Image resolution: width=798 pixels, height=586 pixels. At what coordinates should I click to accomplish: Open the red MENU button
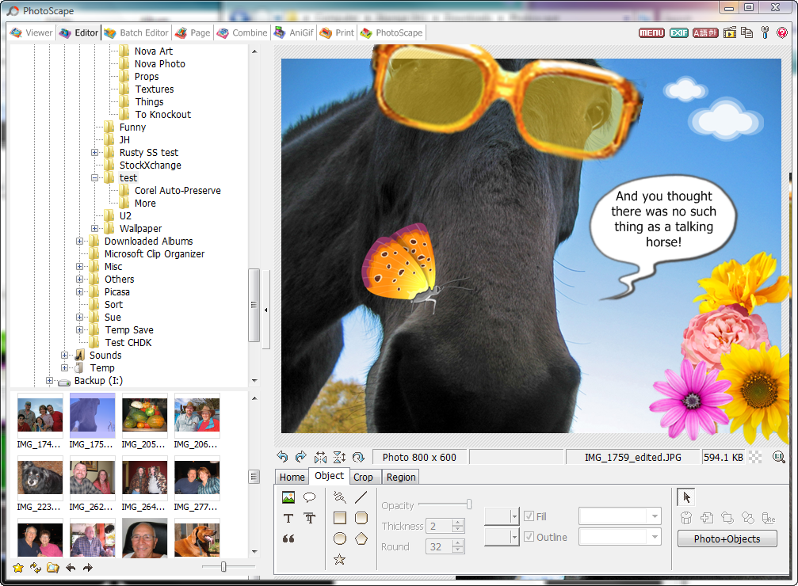click(x=651, y=32)
